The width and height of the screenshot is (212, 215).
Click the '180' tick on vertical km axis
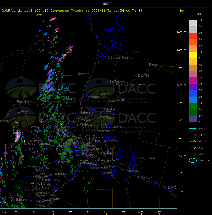179,32
